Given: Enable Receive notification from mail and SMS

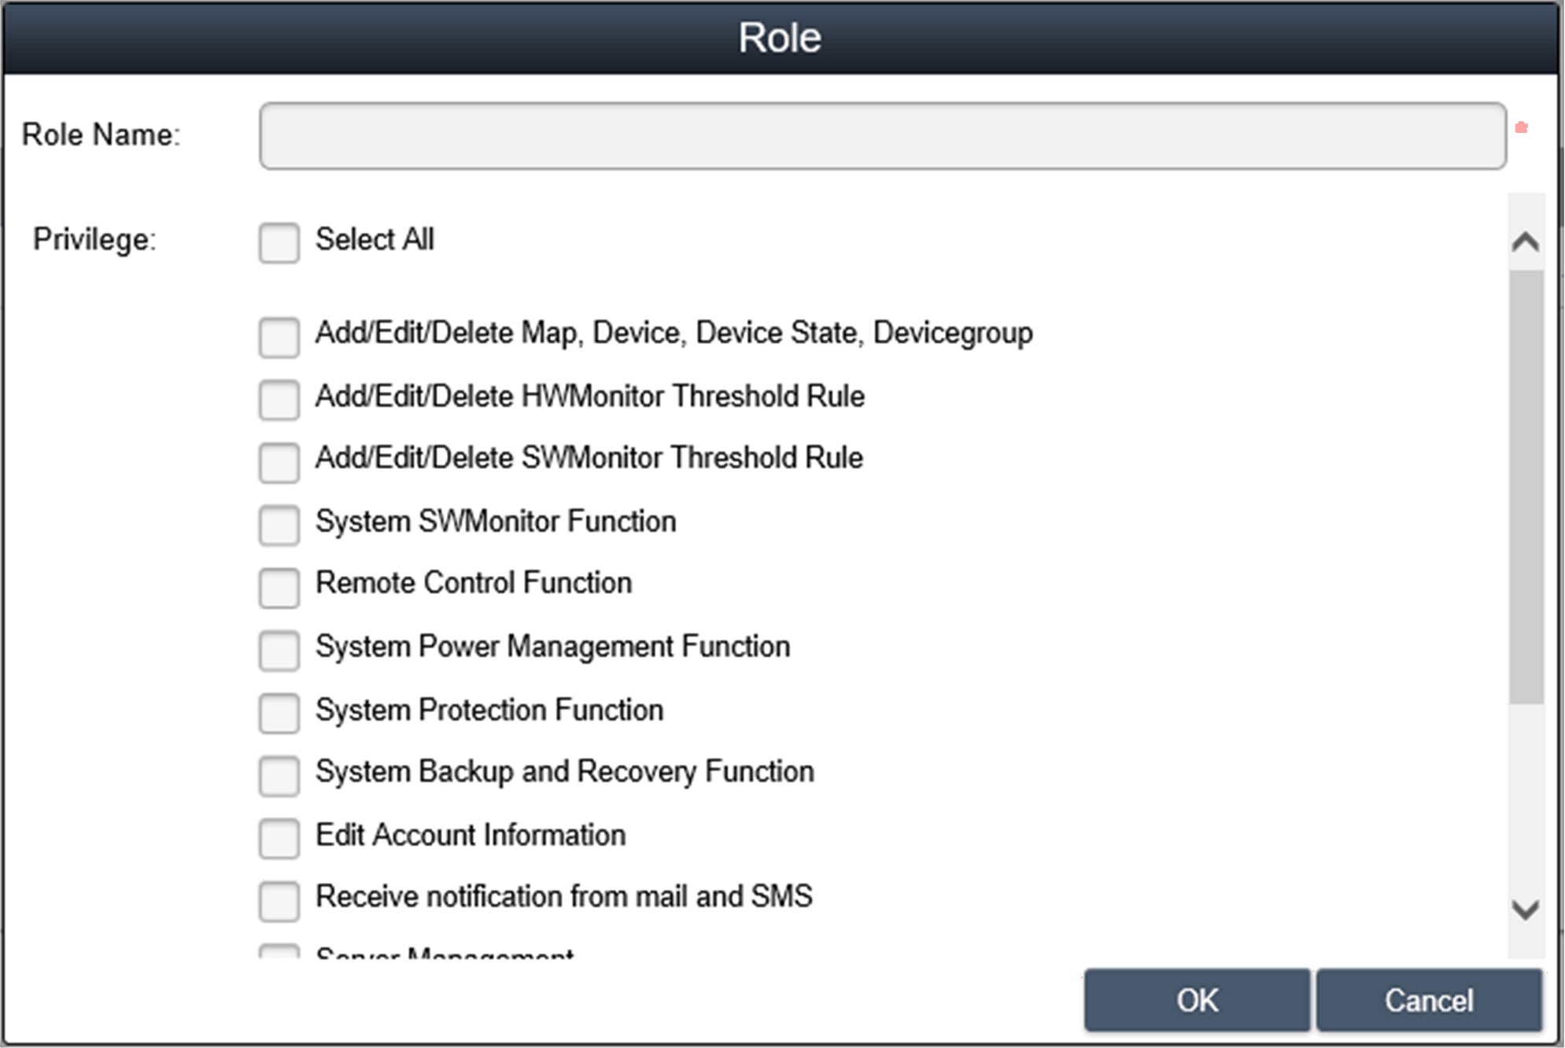Looking at the screenshot, I should point(279,901).
